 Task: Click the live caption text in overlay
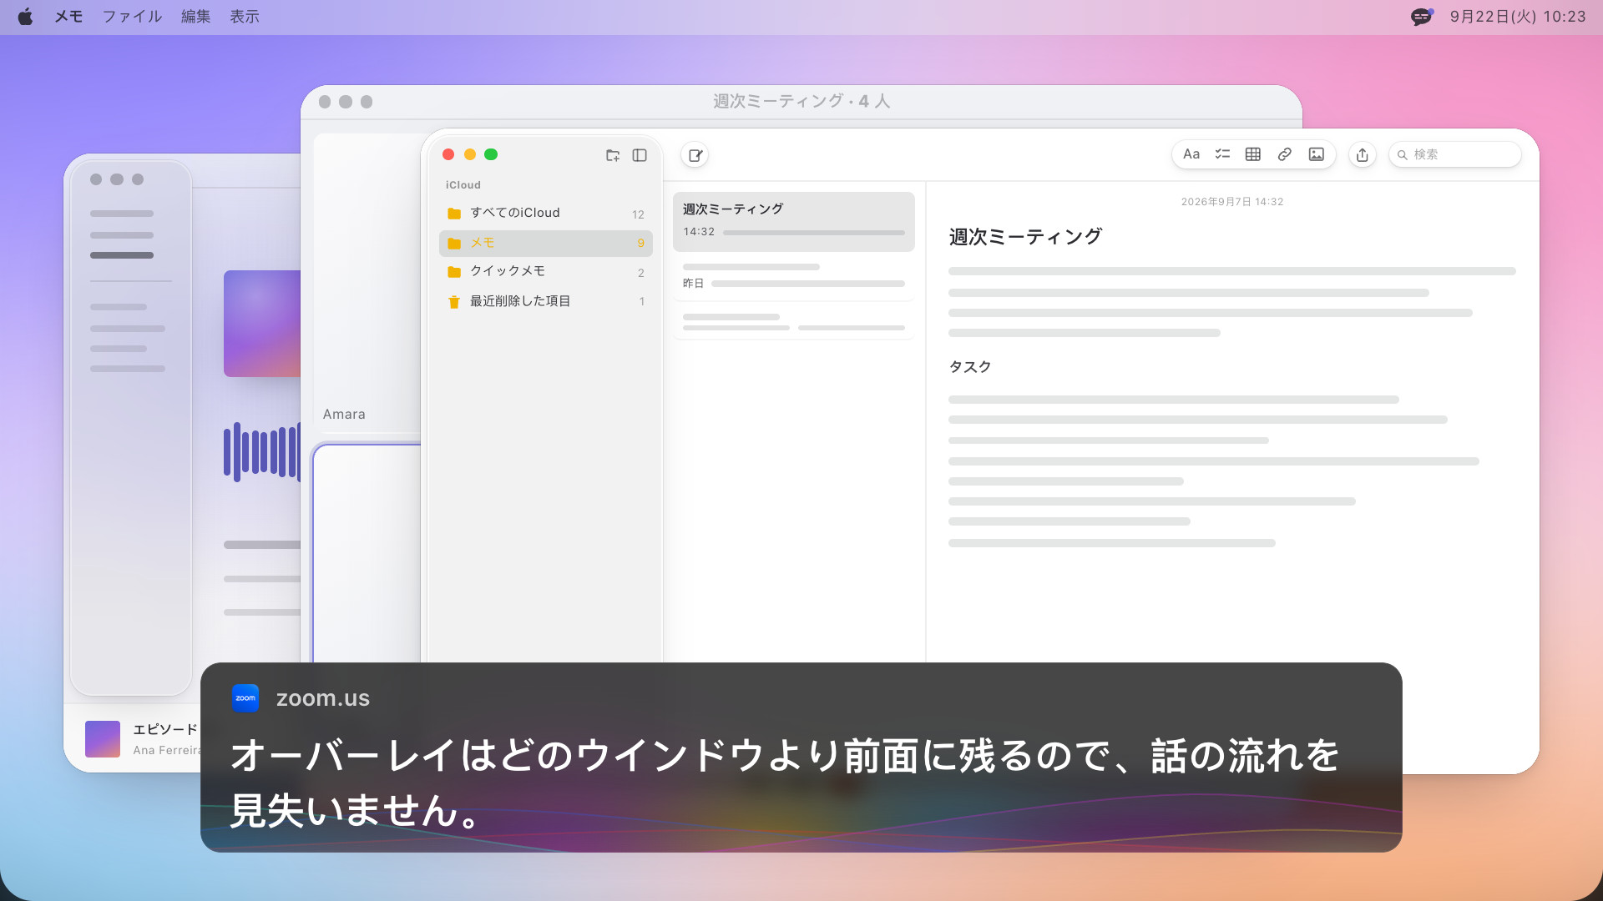pyautogui.click(x=785, y=783)
